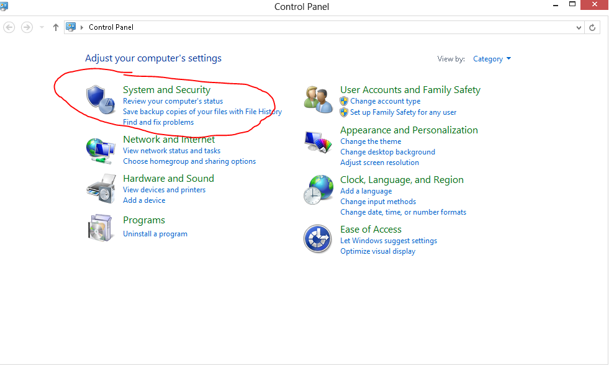Select Change input methods
Viewport: 609px width, 366px height.
378,202
